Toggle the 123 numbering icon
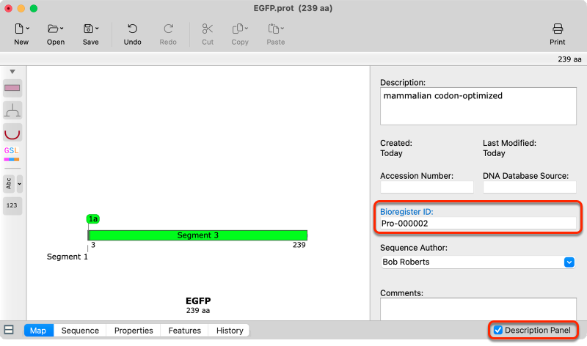The image size is (587, 346). click(x=12, y=205)
